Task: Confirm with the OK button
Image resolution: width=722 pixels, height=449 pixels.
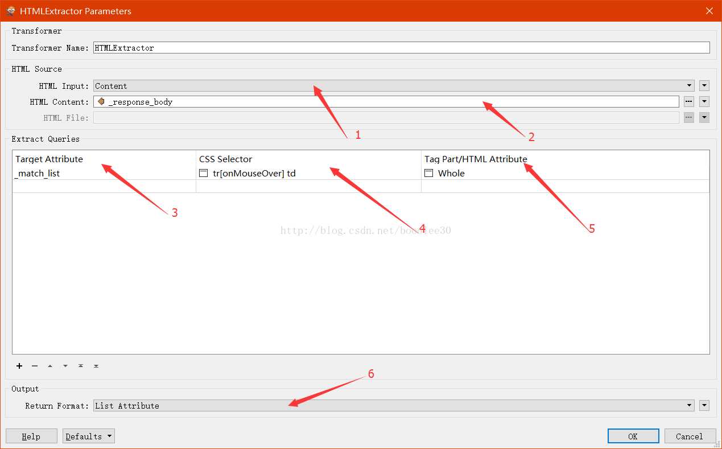Action: 633,436
